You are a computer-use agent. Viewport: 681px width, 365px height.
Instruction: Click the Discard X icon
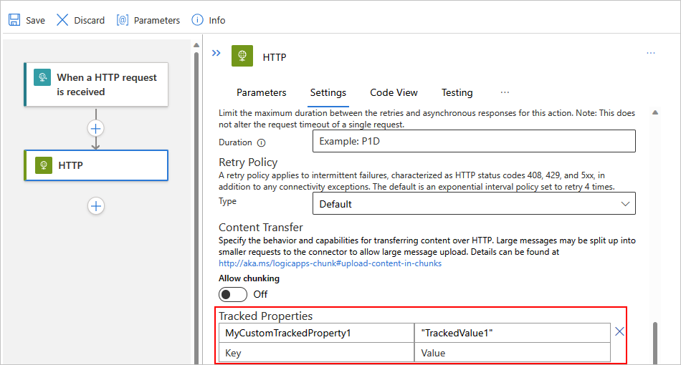[x=63, y=20]
